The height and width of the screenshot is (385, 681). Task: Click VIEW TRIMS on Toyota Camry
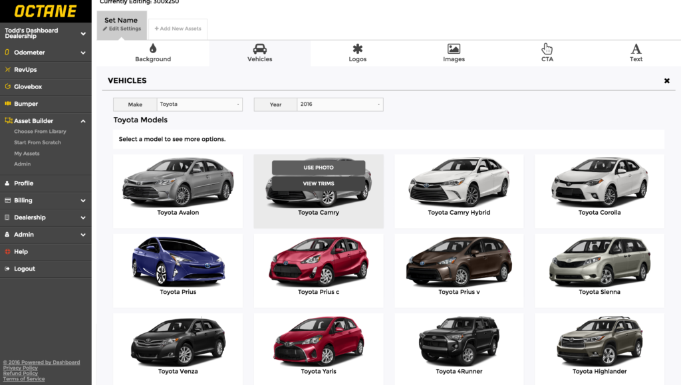(x=319, y=184)
